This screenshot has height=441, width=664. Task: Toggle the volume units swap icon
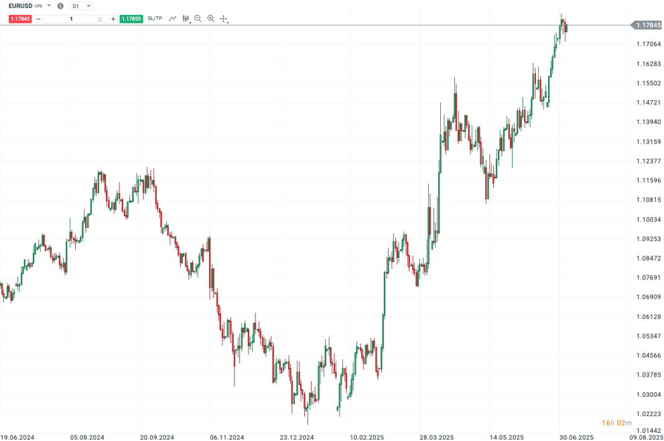[x=100, y=19]
